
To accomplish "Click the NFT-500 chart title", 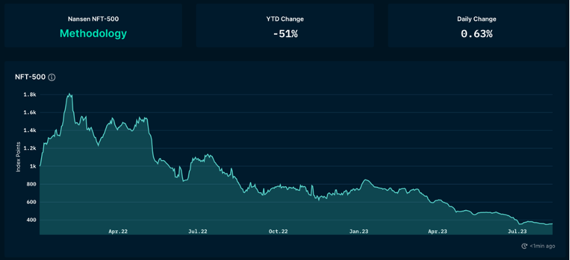I will [x=30, y=77].
